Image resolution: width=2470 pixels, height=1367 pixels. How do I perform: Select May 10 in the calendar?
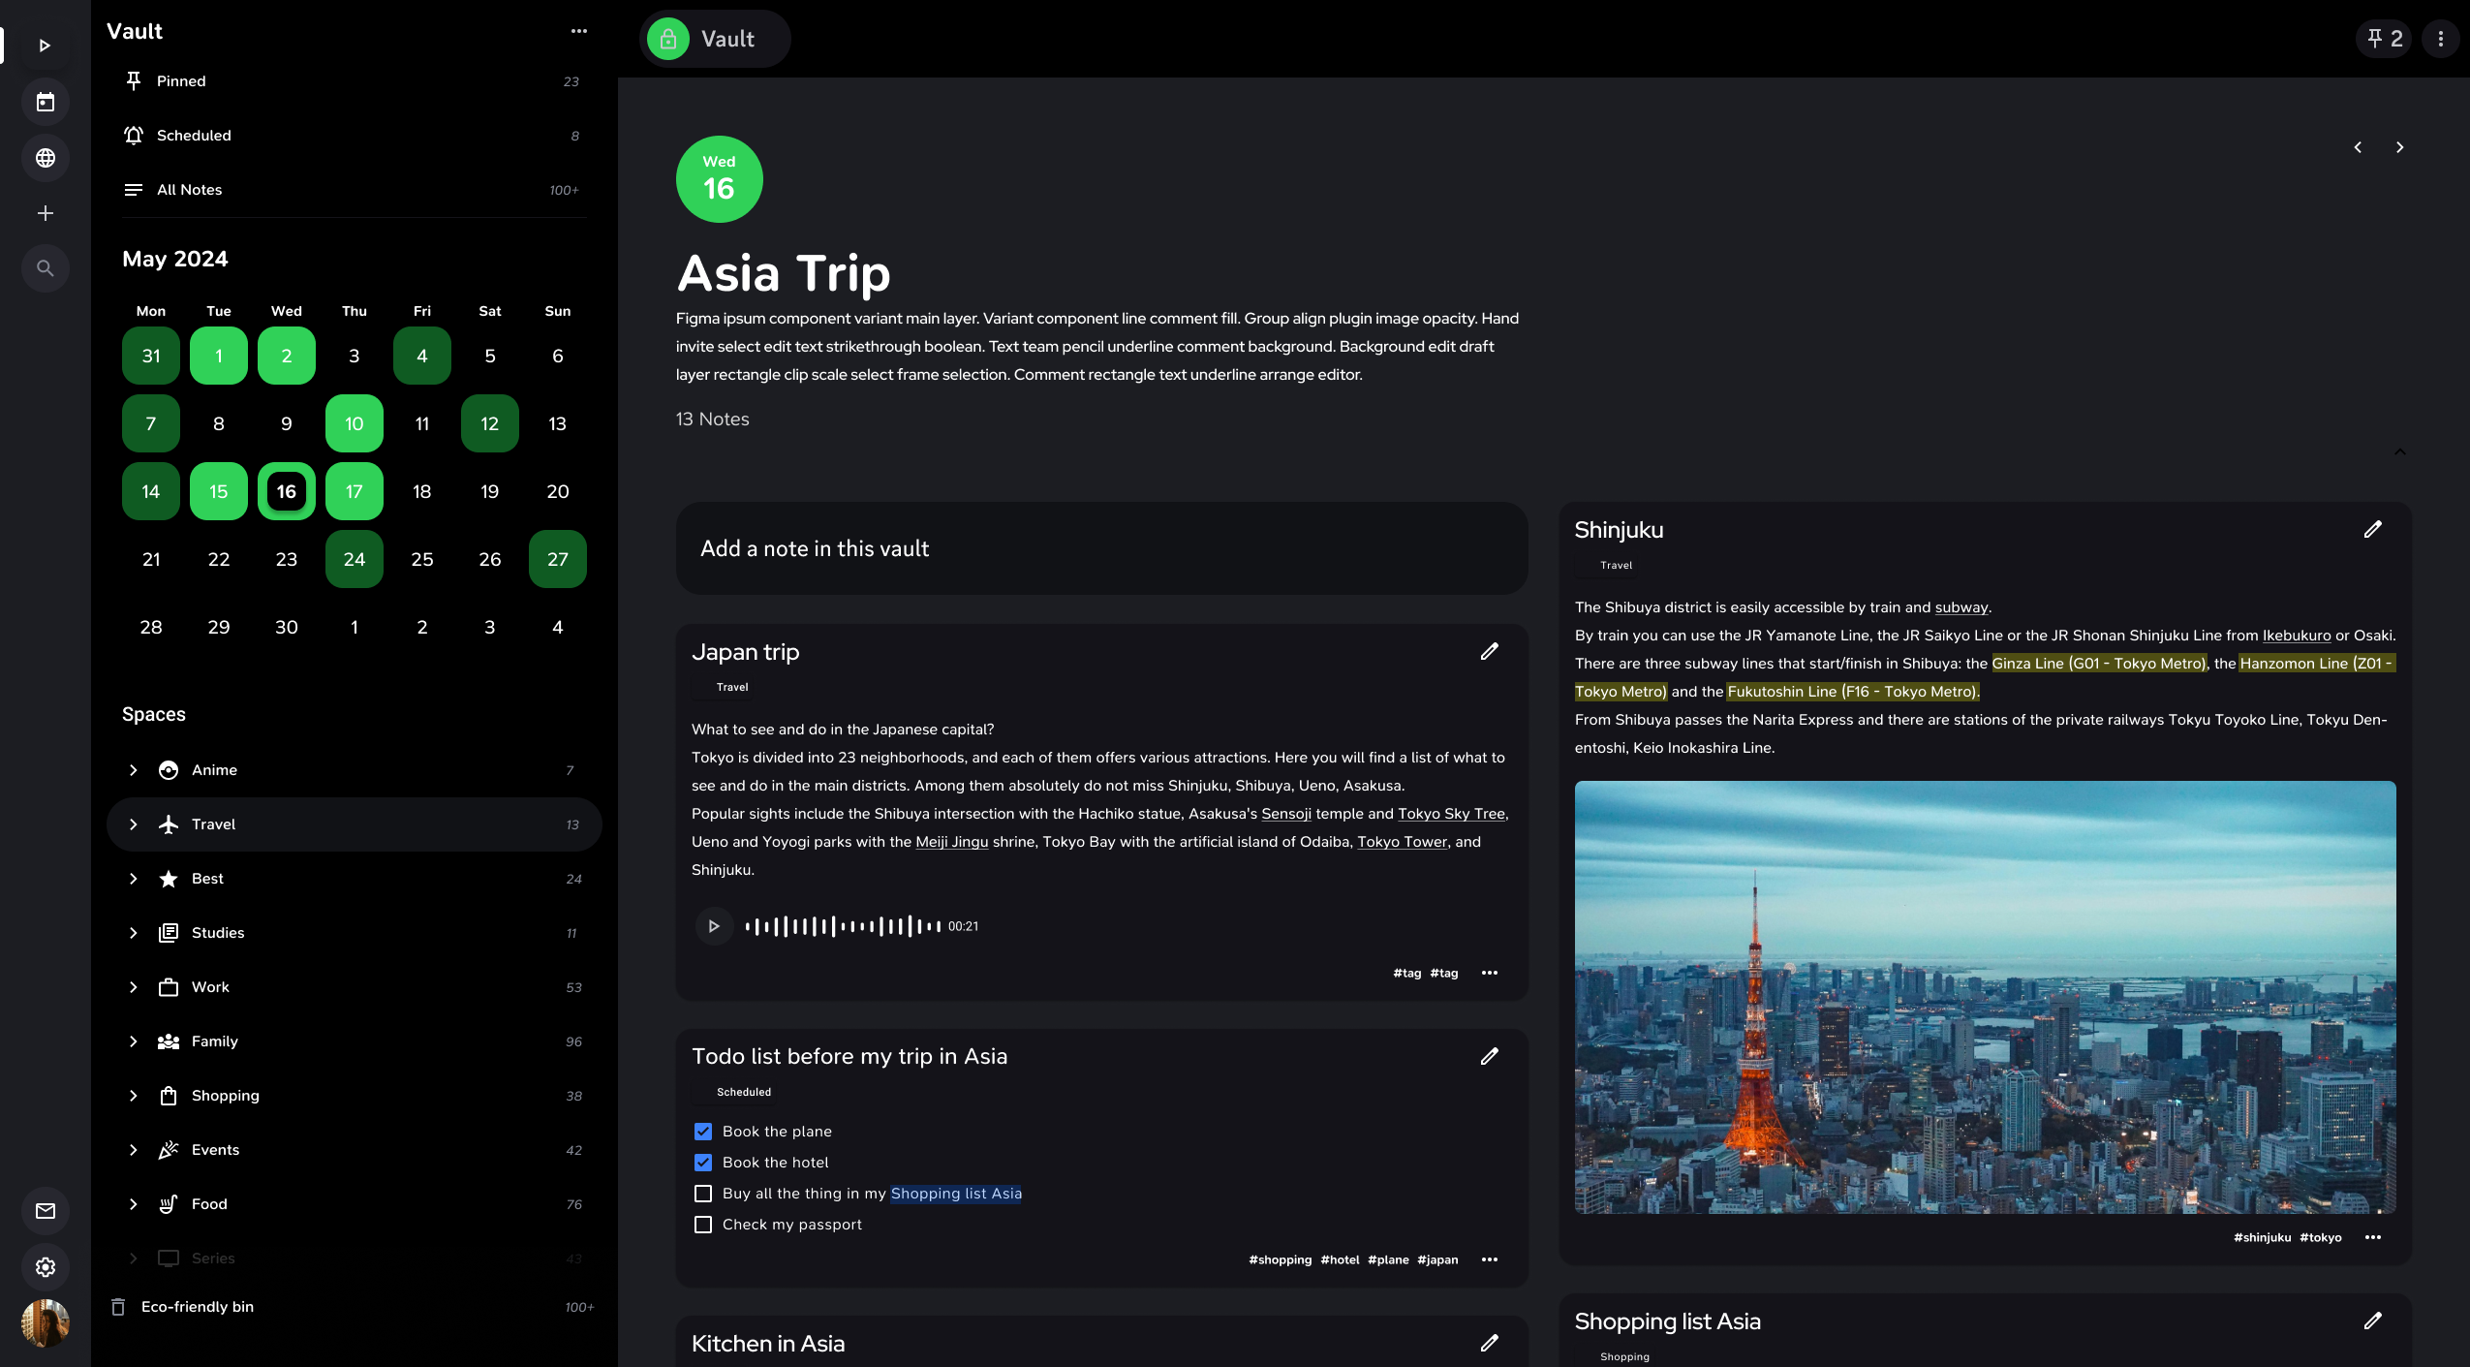click(355, 423)
